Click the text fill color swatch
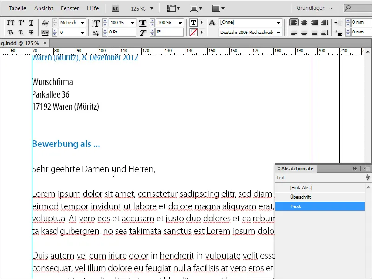The height and width of the screenshot is (279, 372). pos(193,23)
